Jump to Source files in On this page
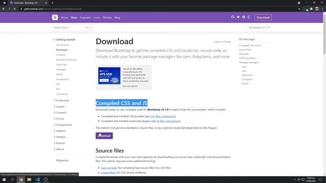 [245, 50]
